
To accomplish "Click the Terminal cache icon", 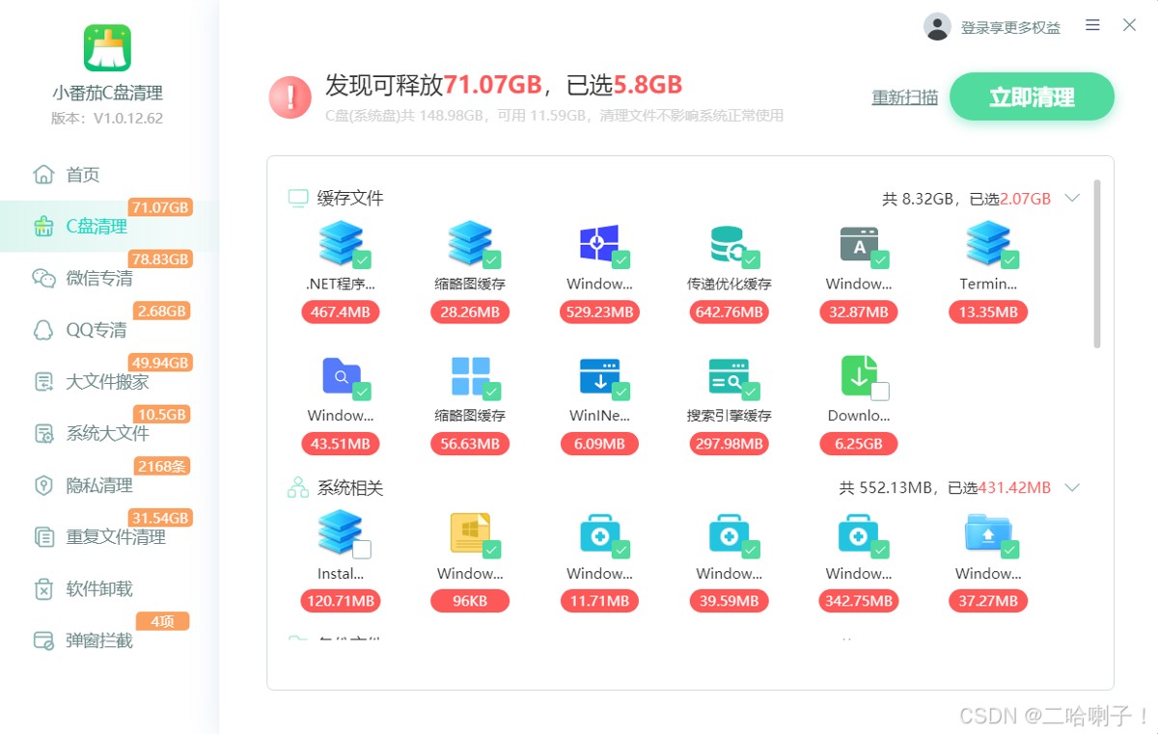I will pyautogui.click(x=988, y=244).
